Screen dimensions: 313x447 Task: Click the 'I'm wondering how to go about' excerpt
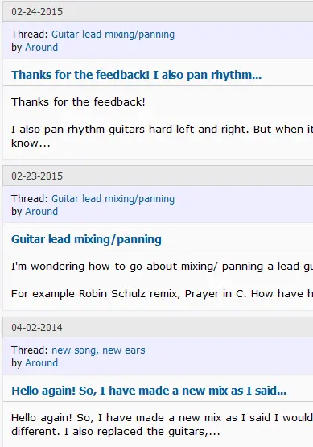[x=162, y=267]
